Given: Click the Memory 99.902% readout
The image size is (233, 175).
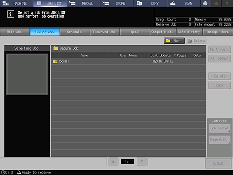Looking at the screenshot, I should [213, 19].
